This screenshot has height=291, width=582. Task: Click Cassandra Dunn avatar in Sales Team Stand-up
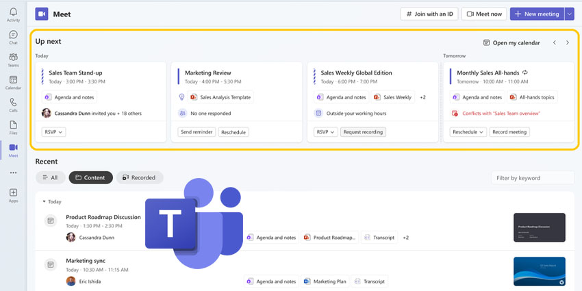[47, 113]
